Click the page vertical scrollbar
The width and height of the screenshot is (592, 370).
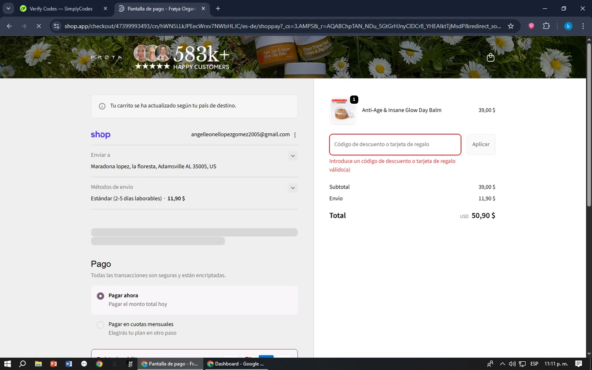tap(589, 125)
